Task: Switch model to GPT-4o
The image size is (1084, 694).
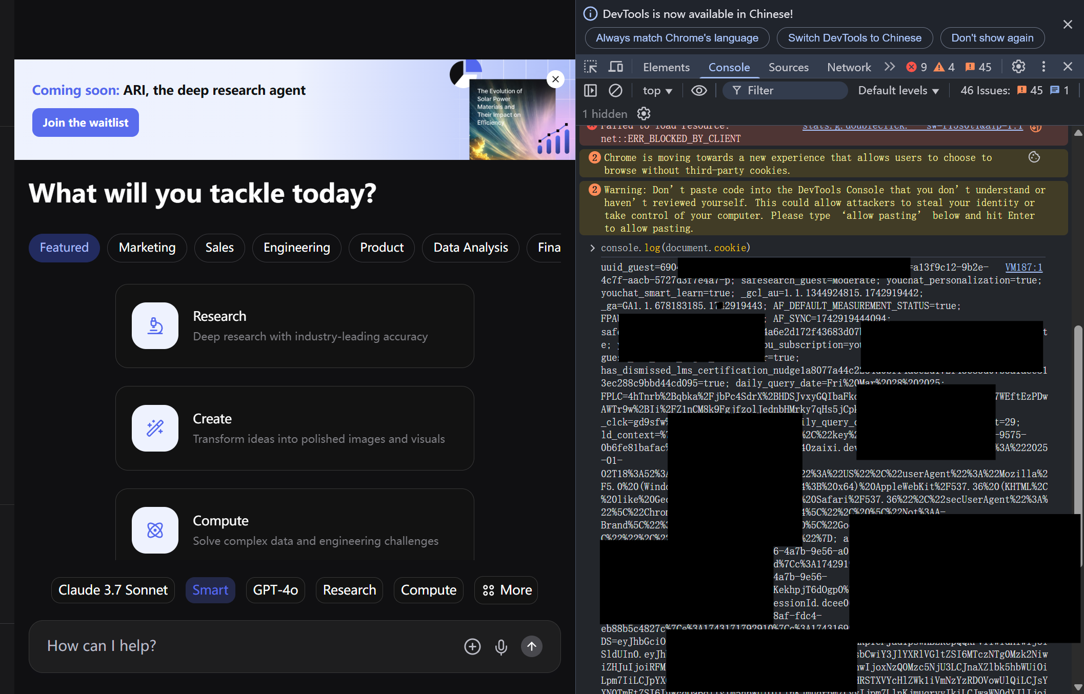Action: 275,590
